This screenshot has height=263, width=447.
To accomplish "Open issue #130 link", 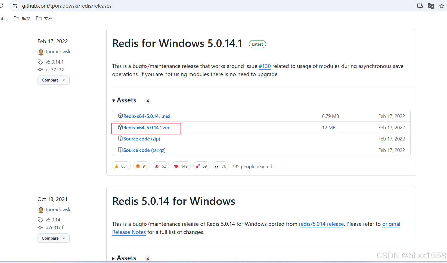I will pyautogui.click(x=265, y=66).
